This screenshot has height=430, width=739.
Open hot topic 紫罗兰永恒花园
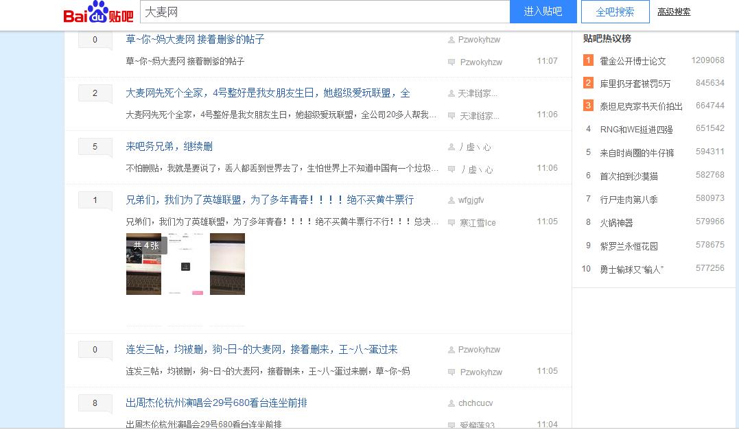click(x=629, y=246)
